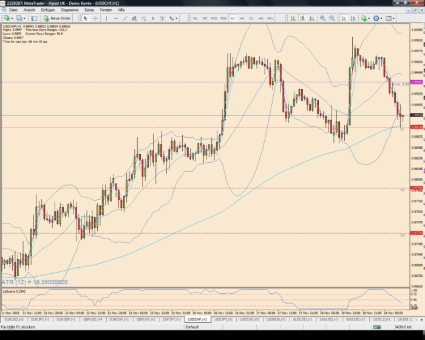Screen dimensions: 425x340
Task: Switch to candlestick chart view
Action: pyautogui.click(x=302, y=18)
